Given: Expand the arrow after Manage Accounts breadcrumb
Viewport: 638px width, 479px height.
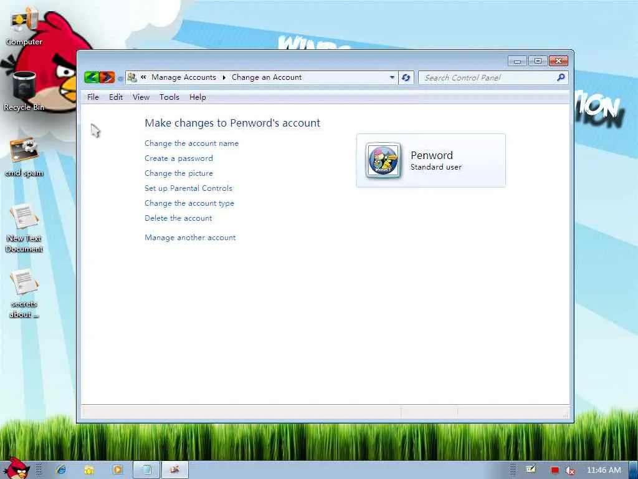Looking at the screenshot, I should (224, 77).
